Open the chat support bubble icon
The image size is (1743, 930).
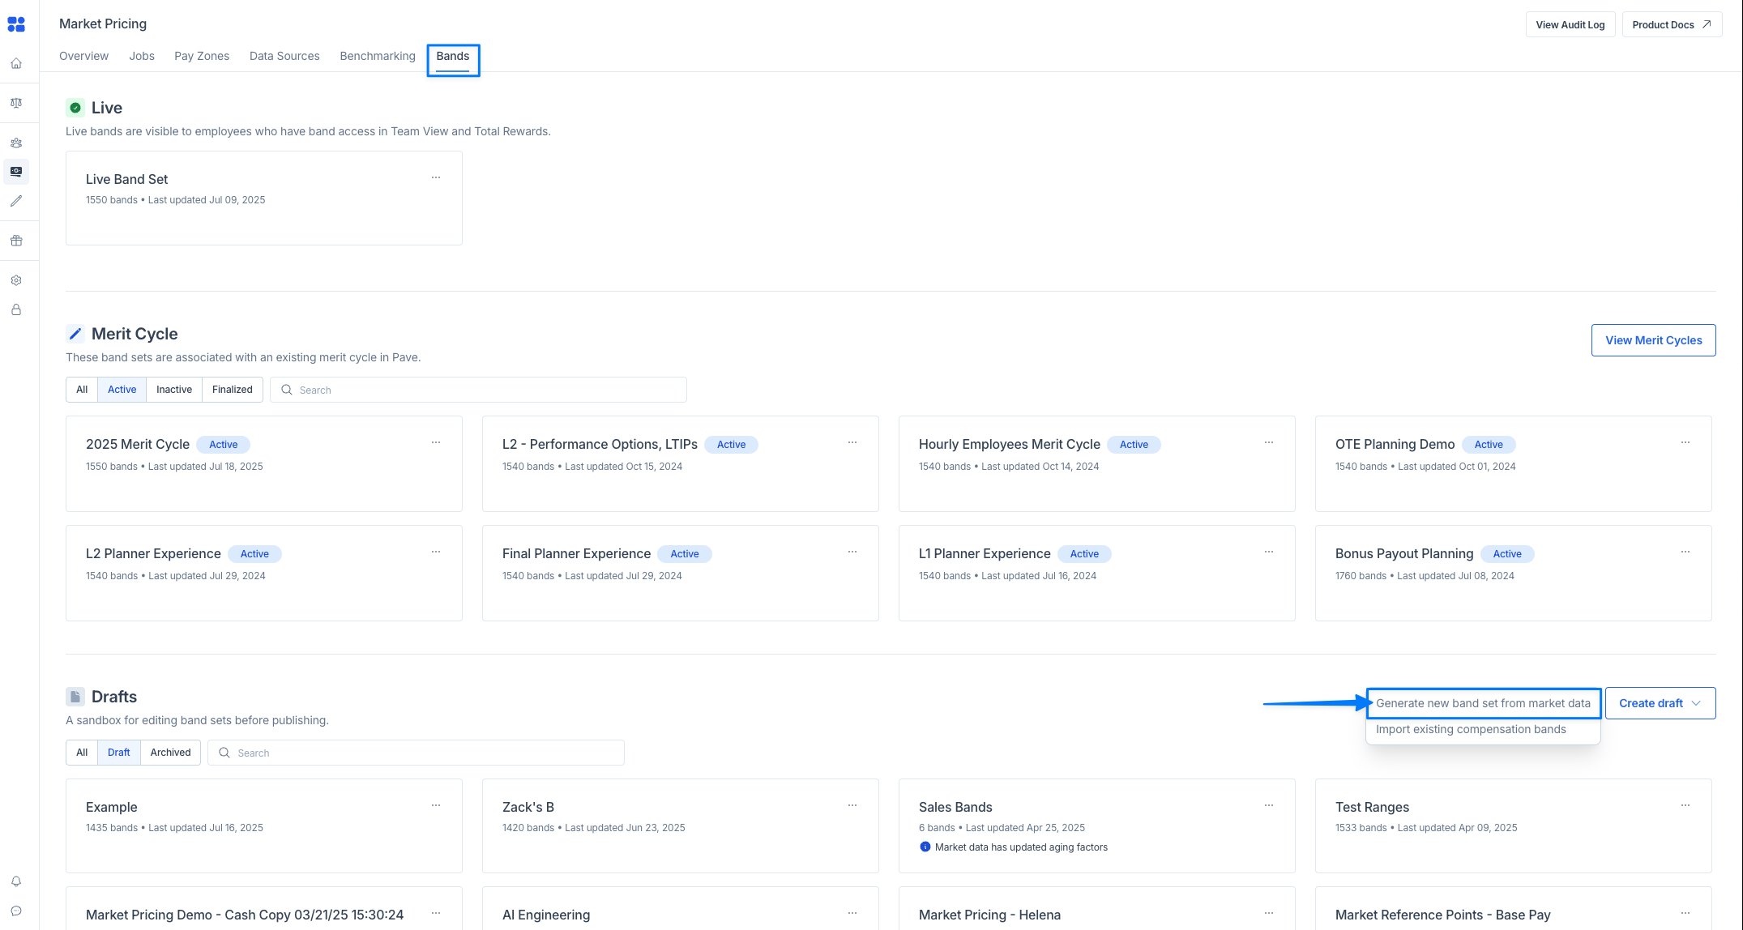click(x=16, y=911)
